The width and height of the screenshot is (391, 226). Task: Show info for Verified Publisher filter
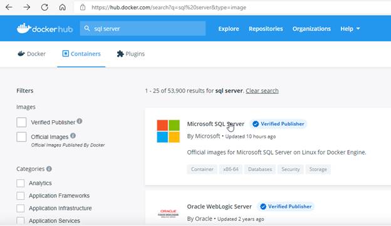point(80,121)
